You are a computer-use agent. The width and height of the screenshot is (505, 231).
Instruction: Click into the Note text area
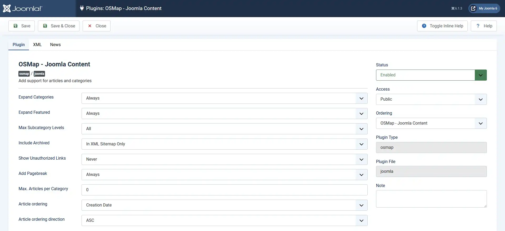click(431, 199)
